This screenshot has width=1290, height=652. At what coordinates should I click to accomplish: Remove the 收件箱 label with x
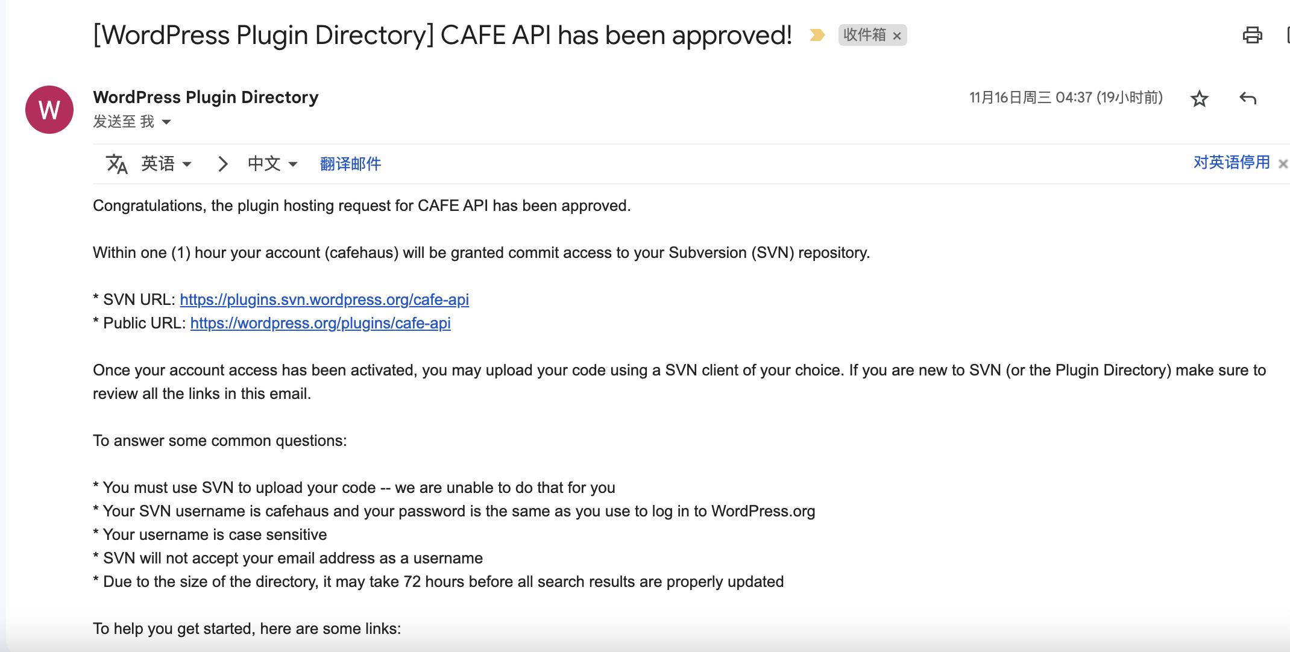897,36
